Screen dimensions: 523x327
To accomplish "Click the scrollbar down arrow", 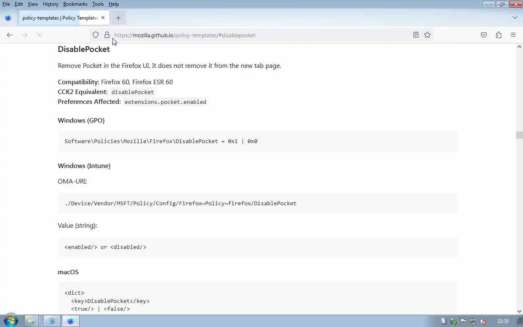I will pyautogui.click(x=519, y=311).
